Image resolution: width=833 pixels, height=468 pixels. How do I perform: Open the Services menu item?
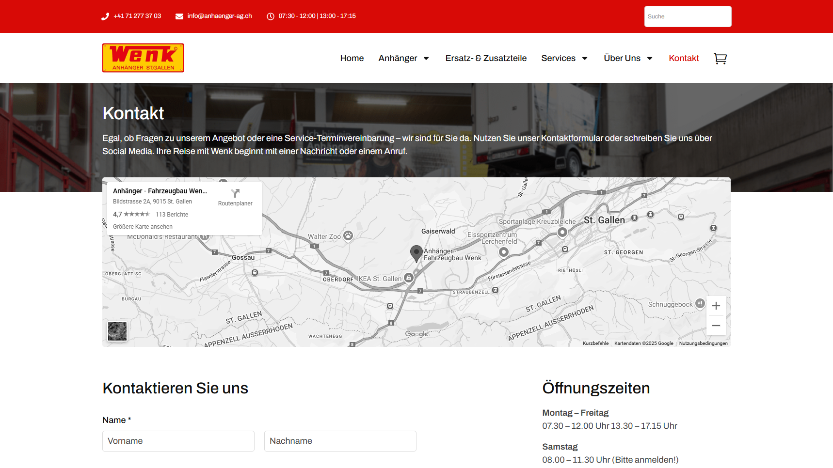[x=558, y=58]
